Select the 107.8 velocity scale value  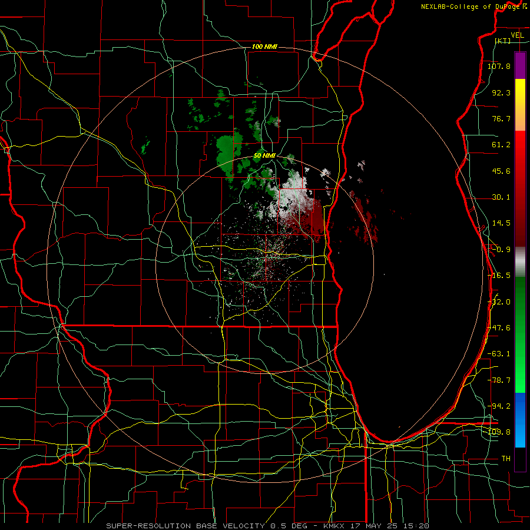[499, 66]
